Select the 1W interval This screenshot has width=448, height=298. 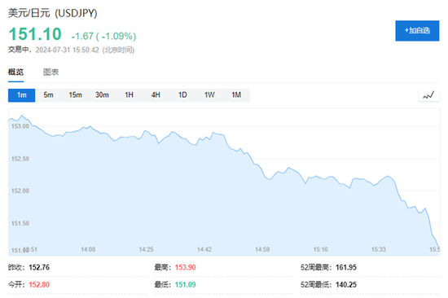tap(209, 95)
